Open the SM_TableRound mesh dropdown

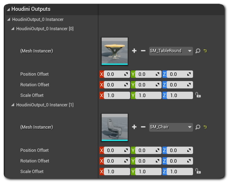pos(171,51)
